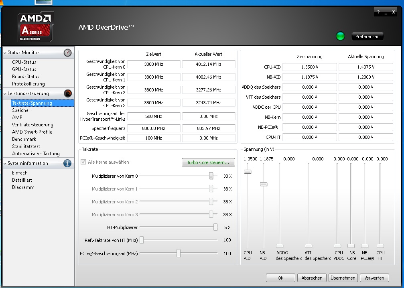Click the Status Monitor gauge icon
The width and height of the screenshot is (404, 288).
coord(67,53)
